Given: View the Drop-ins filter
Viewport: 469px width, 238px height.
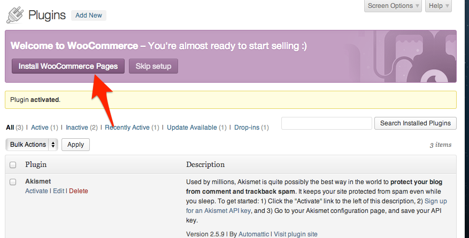Looking at the screenshot, I should click(247, 128).
